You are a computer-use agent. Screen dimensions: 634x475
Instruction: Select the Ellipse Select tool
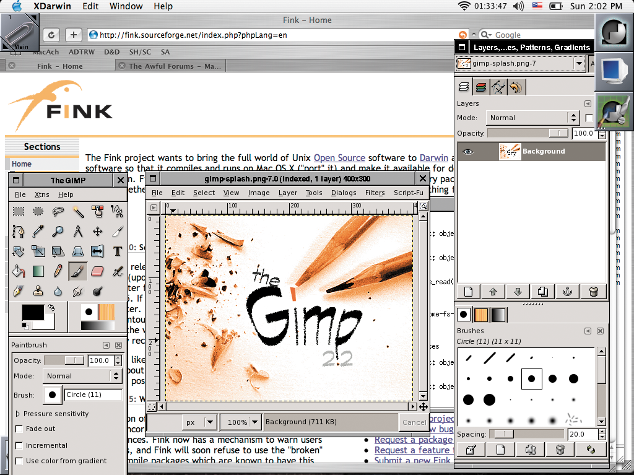38,211
